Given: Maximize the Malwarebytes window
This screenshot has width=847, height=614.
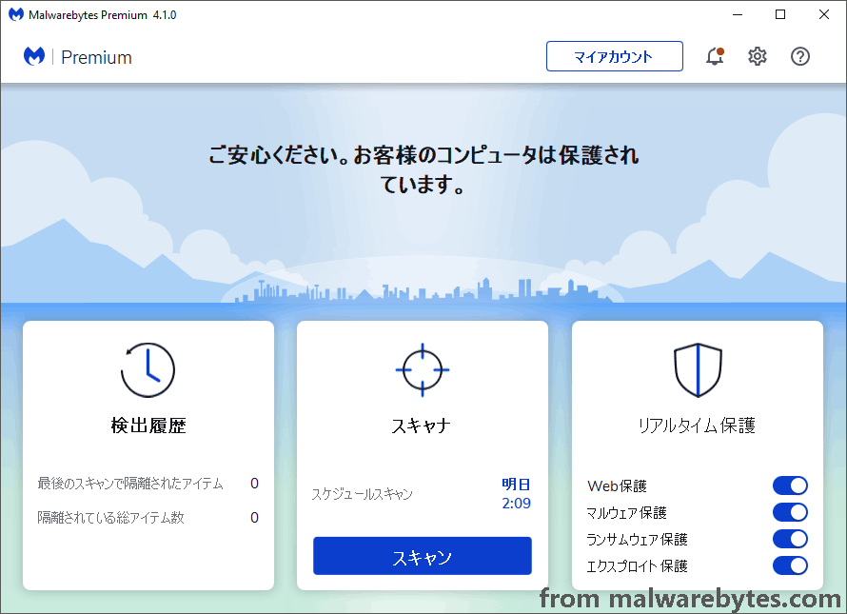Looking at the screenshot, I should 780,14.
